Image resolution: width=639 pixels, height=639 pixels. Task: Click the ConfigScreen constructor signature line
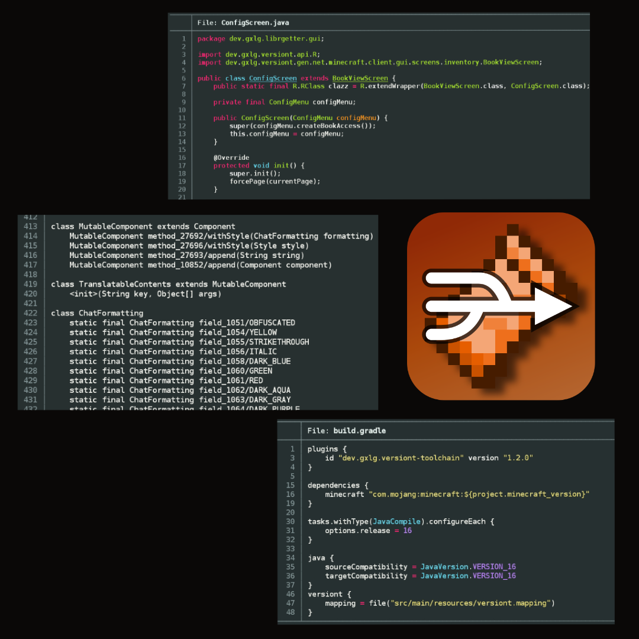pyautogui.click(x=301, y=118)
